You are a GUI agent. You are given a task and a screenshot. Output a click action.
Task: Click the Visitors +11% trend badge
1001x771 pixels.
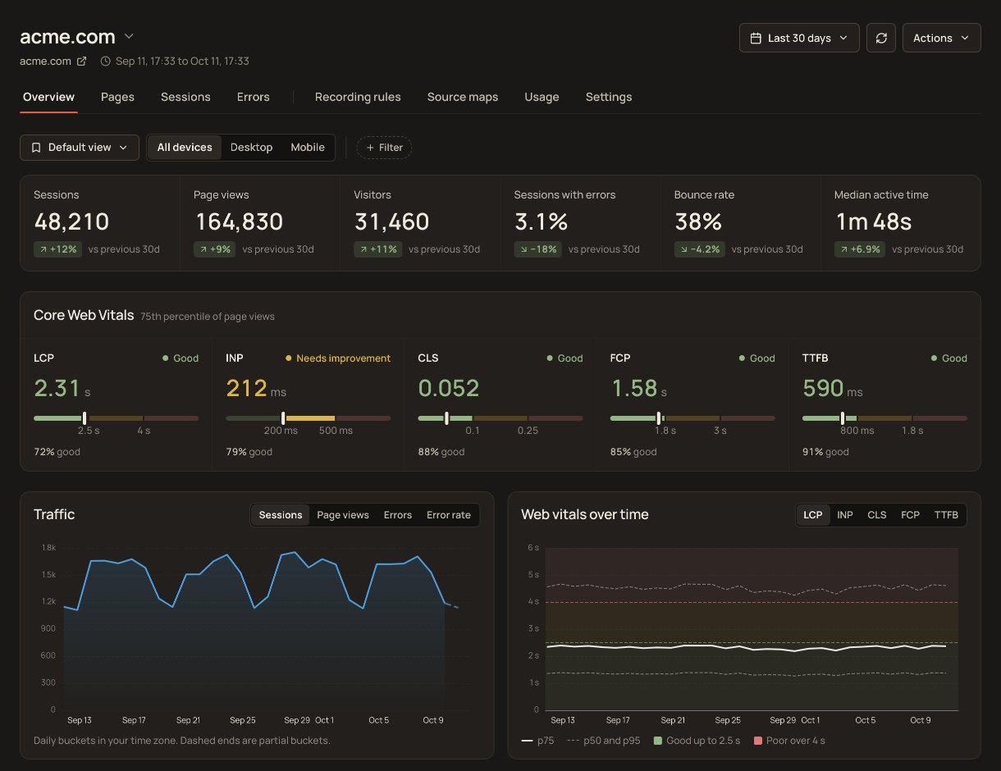(x=378, y=249)
